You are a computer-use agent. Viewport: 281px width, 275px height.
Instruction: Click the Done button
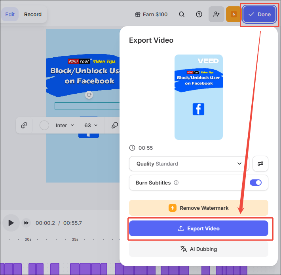point(260,14)
